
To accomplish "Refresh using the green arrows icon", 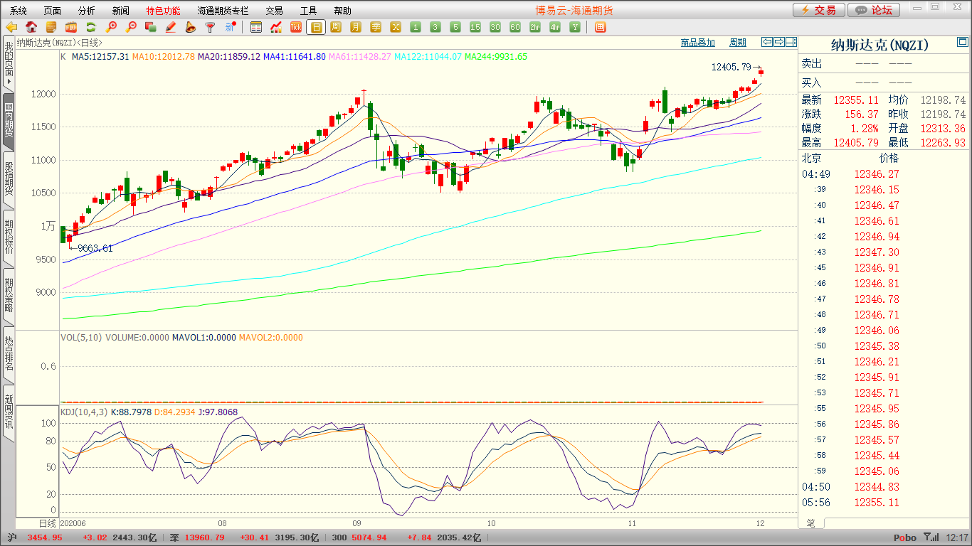I will 91,27.
